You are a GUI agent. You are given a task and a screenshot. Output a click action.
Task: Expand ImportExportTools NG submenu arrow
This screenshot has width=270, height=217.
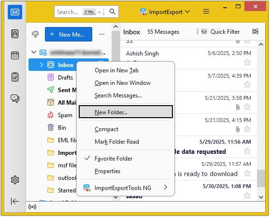pyautogui.click(x=166, y=187)
